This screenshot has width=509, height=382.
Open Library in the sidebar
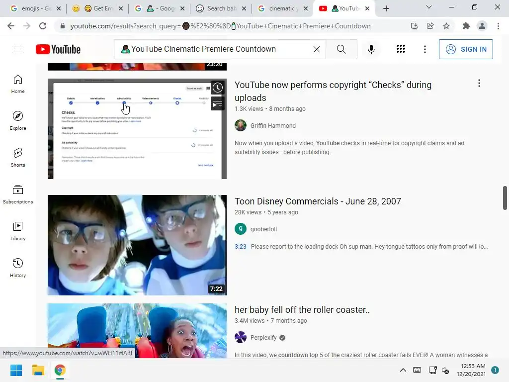coord(18,231)
